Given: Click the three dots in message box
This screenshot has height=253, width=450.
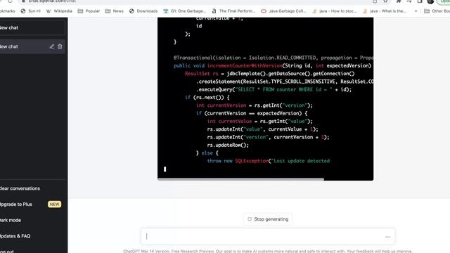Looking at the screenshot, I should (x=387, y=237).
